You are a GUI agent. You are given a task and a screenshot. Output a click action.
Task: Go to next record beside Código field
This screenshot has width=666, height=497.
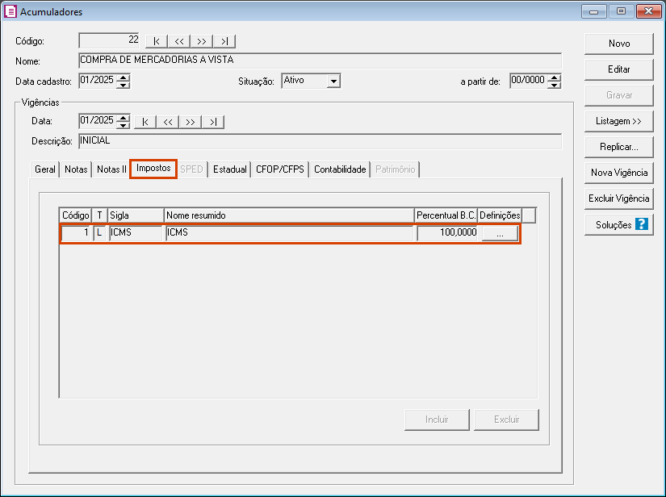coord(202,41)
